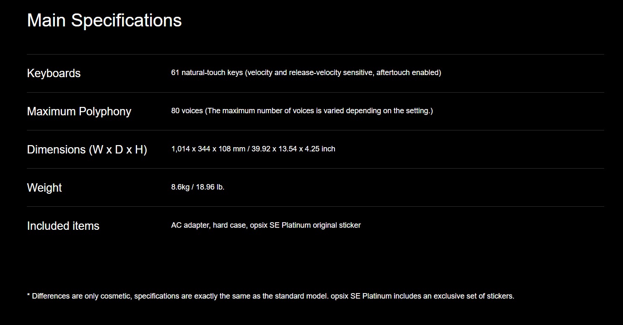The height and width of the screenshot is (325, 623).
Task: Click the 39.92 x 13.54 x 4.25 inch text
Action: click(x=293, y=149)
